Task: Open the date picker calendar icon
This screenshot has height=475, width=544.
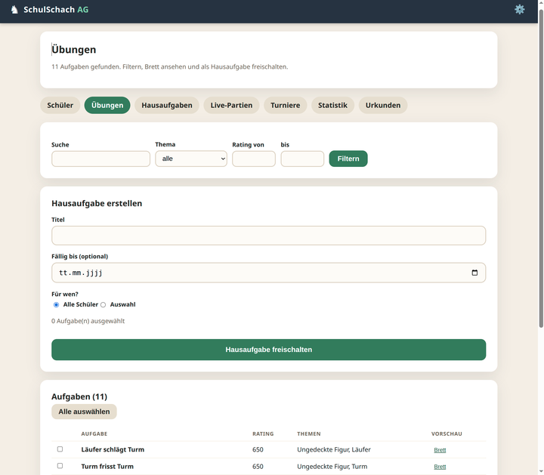Action: (474, 273)
